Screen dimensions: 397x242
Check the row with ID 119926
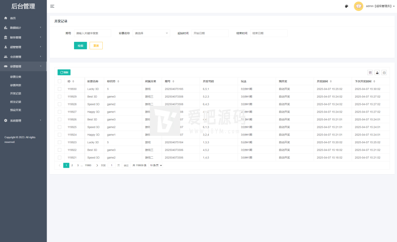pos(59,119)
